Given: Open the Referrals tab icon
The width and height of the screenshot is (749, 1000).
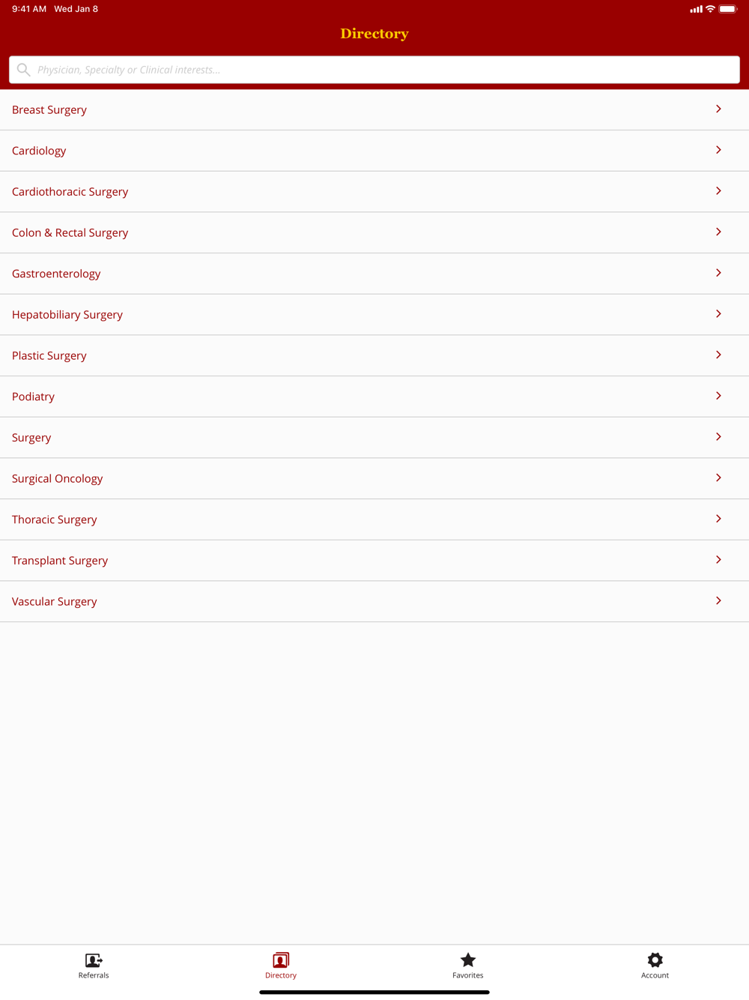Looking at the screenshot, I should tap(94, 960).
